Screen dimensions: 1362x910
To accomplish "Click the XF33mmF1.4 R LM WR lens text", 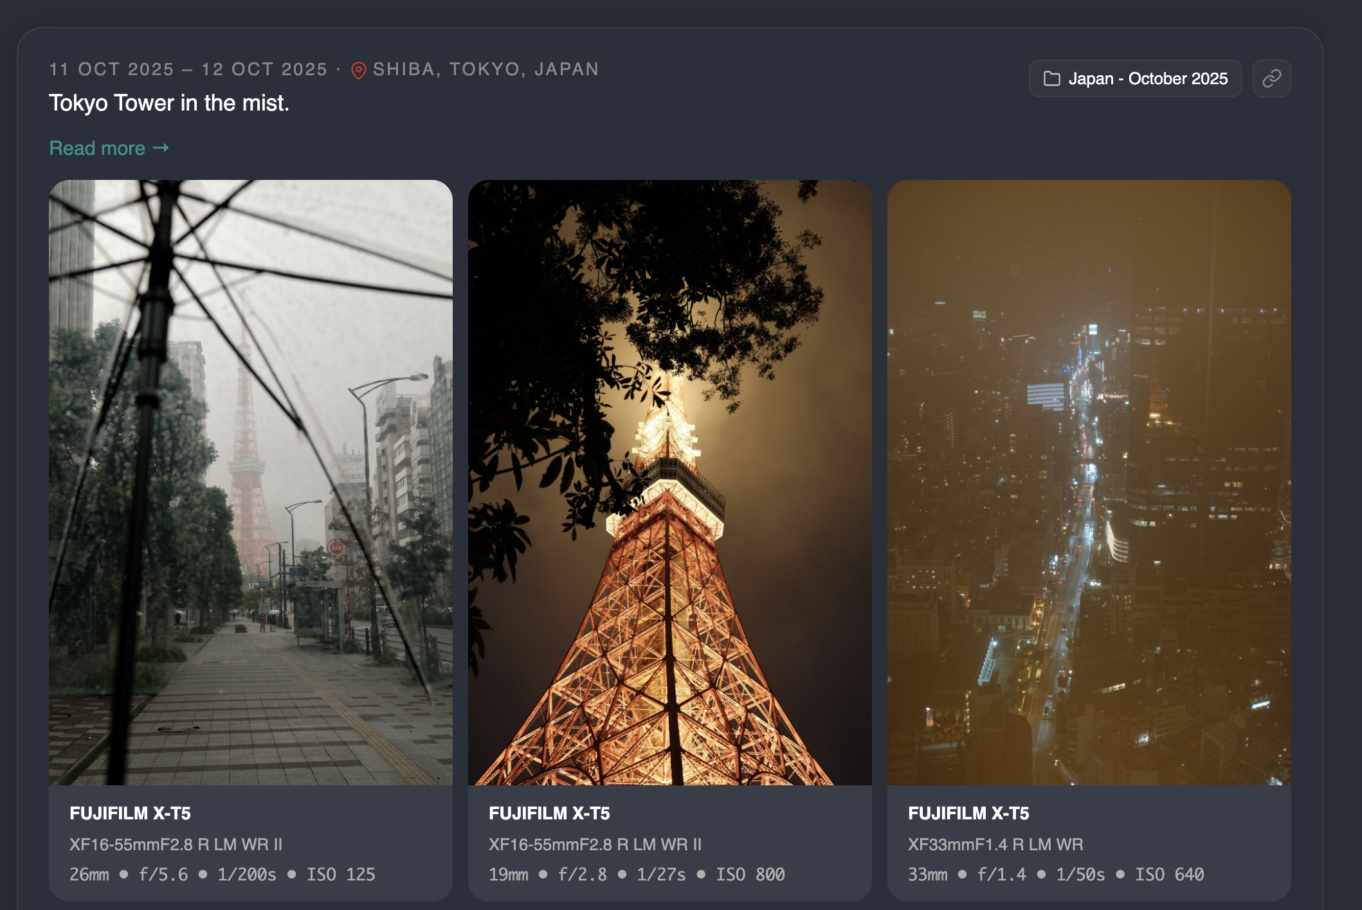I will [x=995, y=844].
